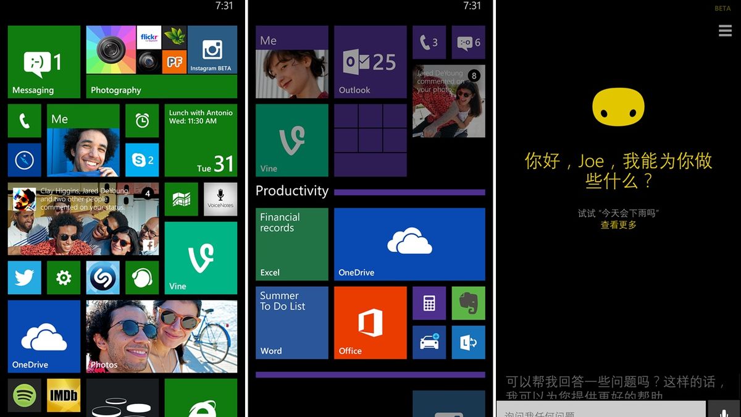Open the wide OneDrive tile in Productivity
Viewport: 741px width, 417px height.
[409, 244]
